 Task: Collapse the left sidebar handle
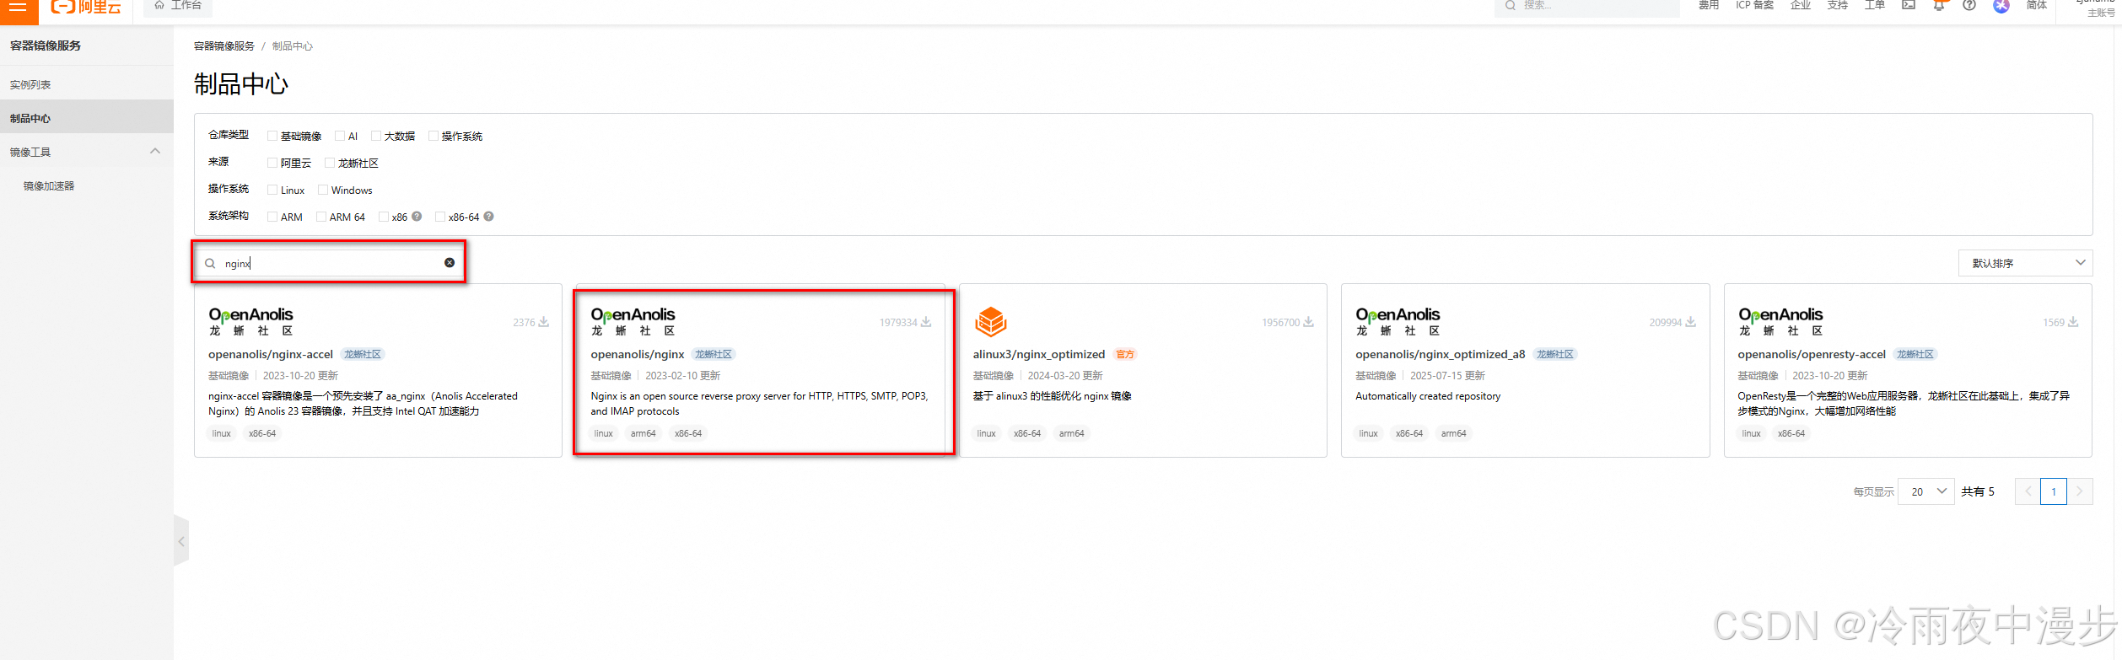[181, 541]
